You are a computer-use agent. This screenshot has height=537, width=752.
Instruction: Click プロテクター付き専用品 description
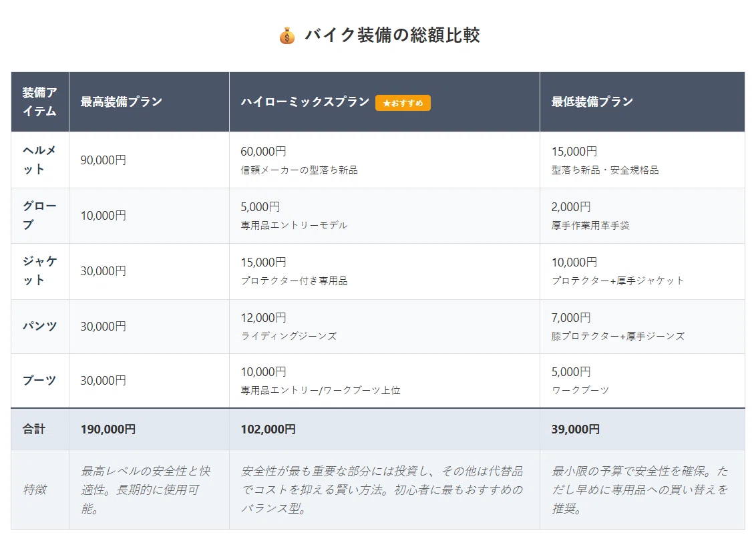(x=294, y=281)
